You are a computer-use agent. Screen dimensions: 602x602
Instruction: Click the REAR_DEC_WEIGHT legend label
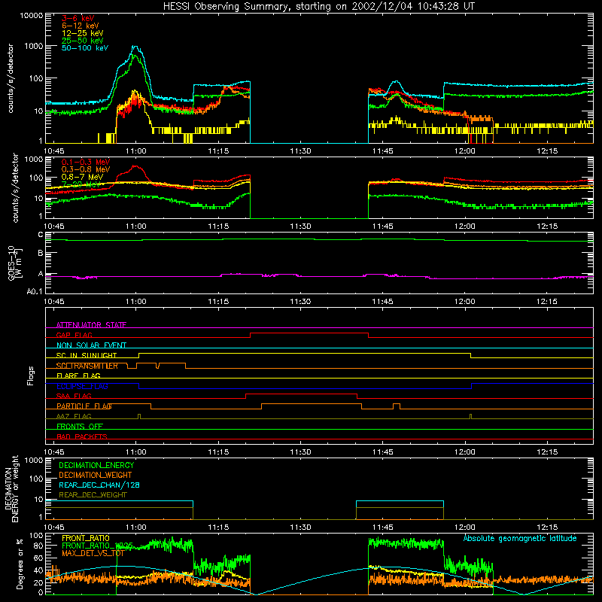coord(93,495)
